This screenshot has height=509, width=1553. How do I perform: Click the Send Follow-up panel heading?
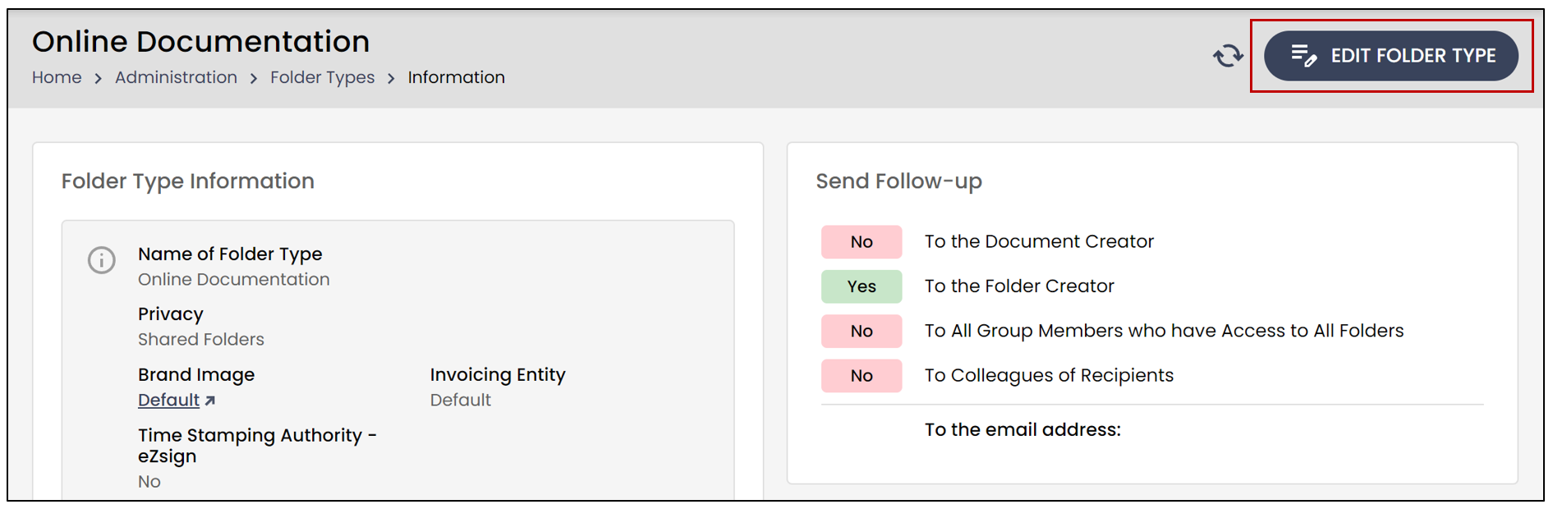pos(898,181)
